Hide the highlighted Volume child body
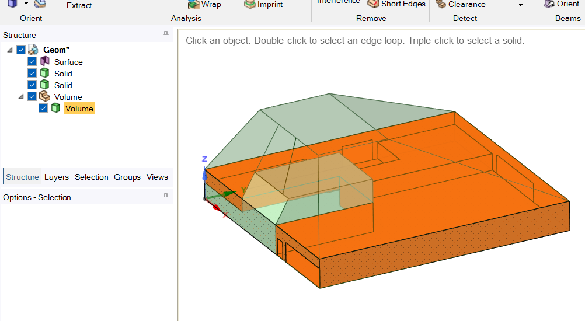Viewport: 585px width, 321px height. tap(43, 109)
